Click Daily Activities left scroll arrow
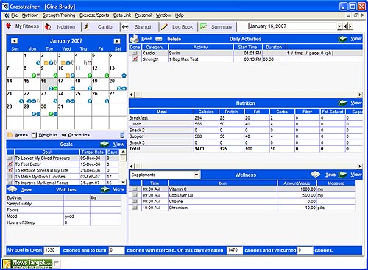The image size is (368, 270). 131,95
